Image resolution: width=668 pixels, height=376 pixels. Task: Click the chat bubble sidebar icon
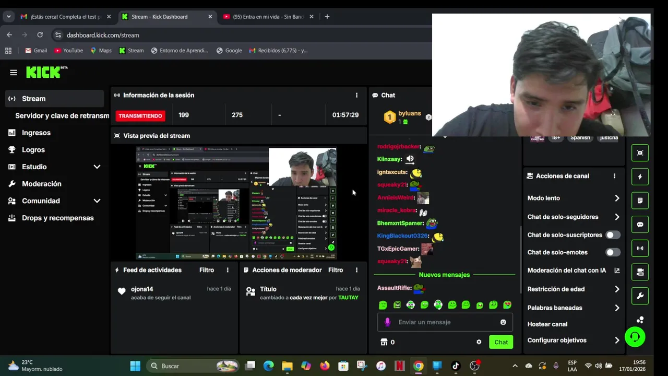click(x=640, y=225)
